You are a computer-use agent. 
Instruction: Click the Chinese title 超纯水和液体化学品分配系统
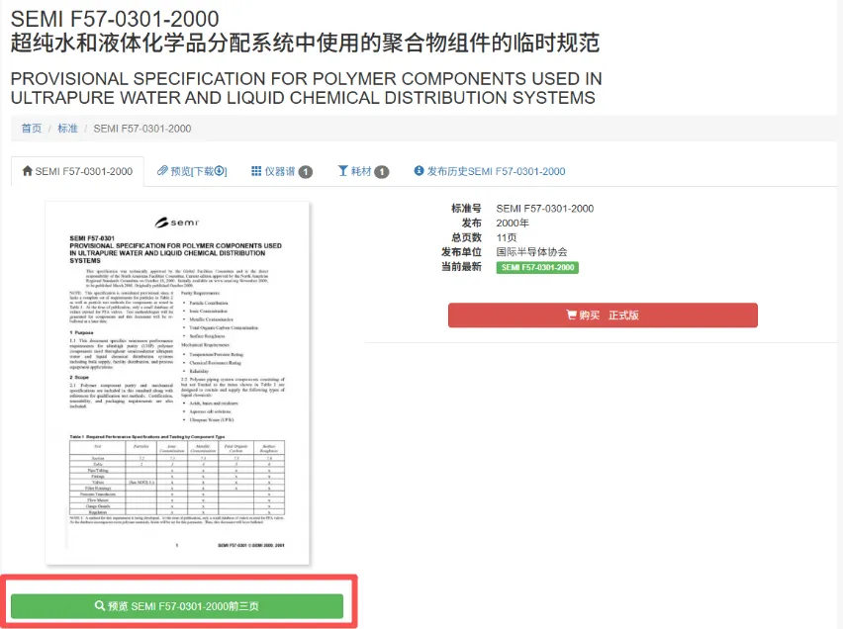click(305, 43)
